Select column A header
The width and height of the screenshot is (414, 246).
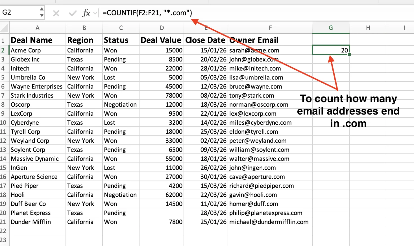(x=38, y=28)
